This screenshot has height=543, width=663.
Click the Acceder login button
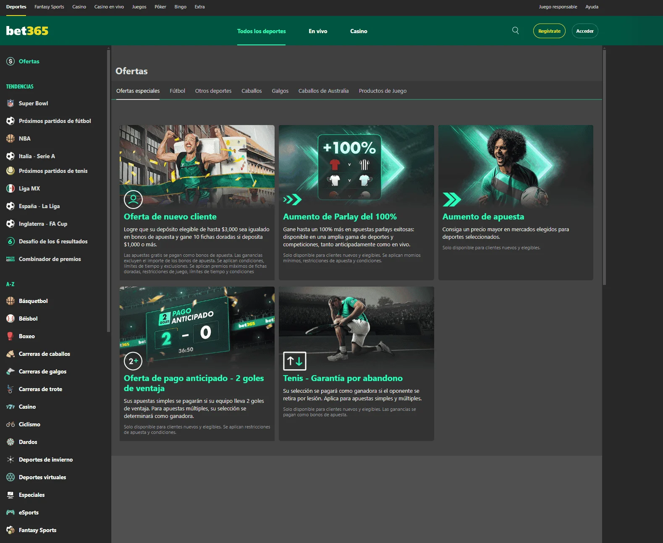(x=585, y=31)
